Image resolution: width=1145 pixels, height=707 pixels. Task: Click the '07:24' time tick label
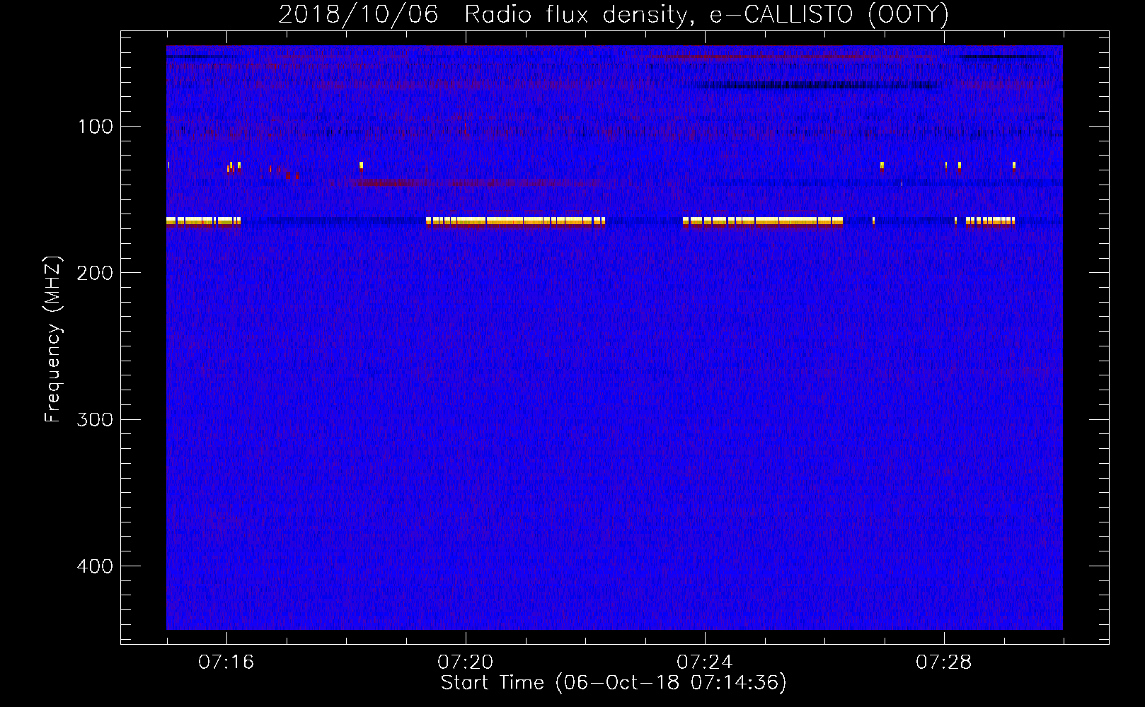click(x=705, y=662)
